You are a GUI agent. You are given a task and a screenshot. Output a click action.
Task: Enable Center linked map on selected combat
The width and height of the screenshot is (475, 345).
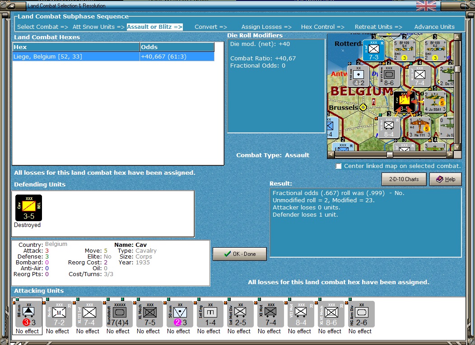pyautogui.click(x=339, y=166)
